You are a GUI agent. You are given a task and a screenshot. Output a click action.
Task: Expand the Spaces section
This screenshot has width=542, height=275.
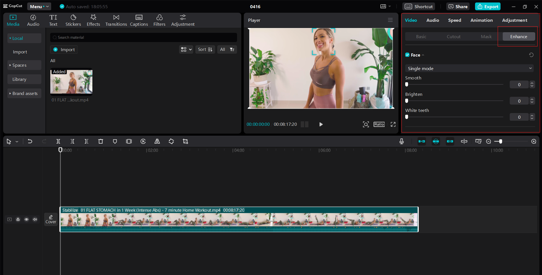(24, 65)
